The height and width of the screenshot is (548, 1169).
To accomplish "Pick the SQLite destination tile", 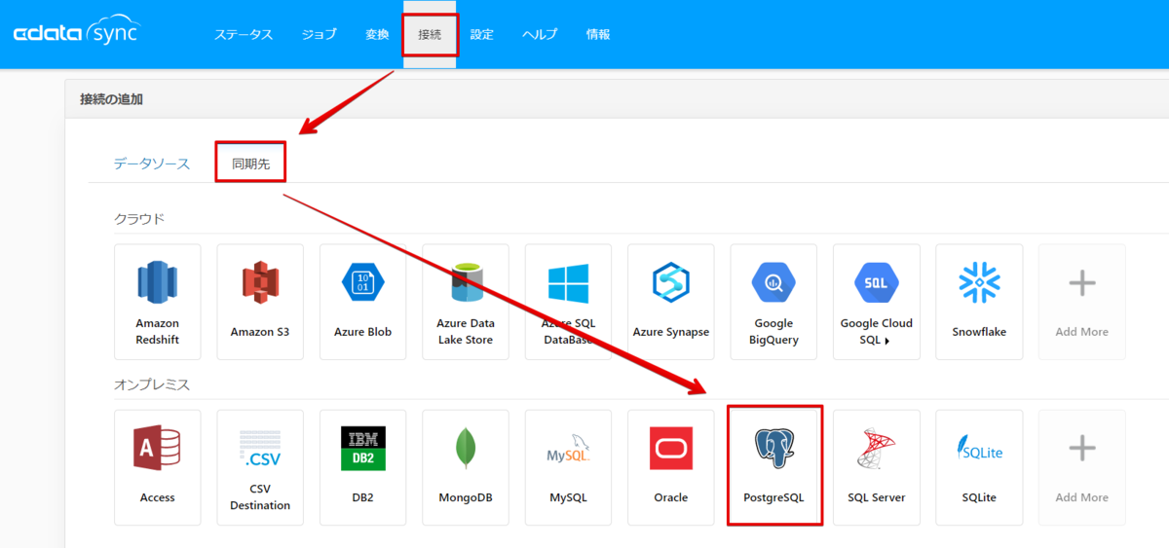I will (979, 467).
